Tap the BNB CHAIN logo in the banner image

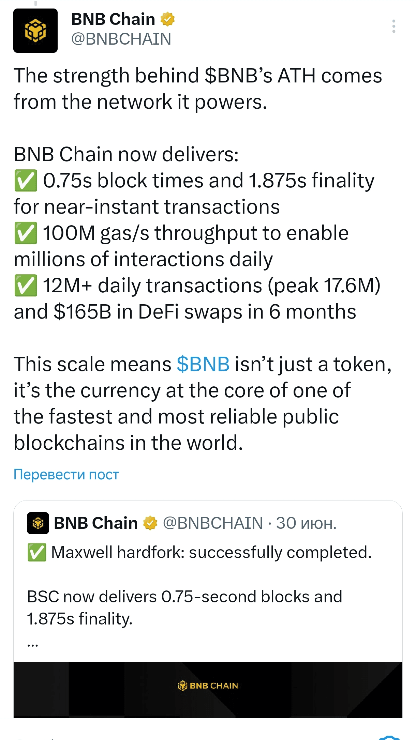point(208,685)
